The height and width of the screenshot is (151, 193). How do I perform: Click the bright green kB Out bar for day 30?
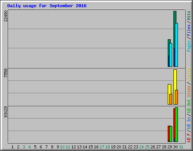(x=176, y=125)
